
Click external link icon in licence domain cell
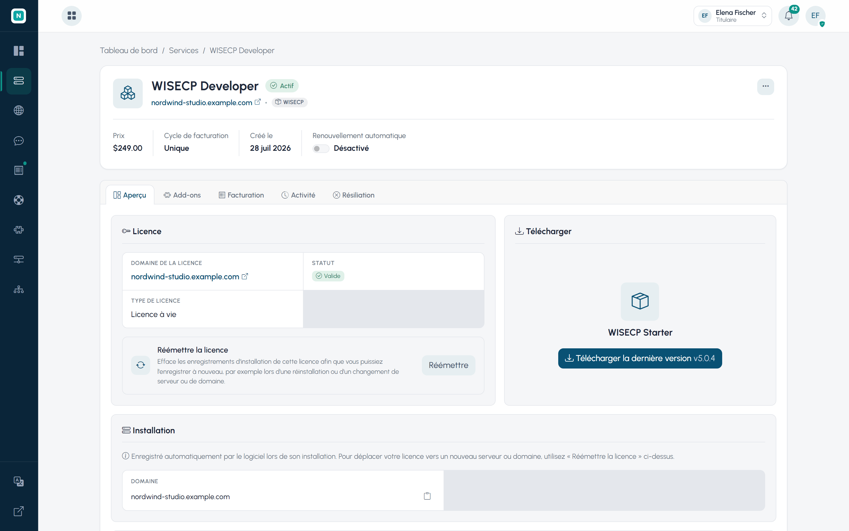[245, 276]
